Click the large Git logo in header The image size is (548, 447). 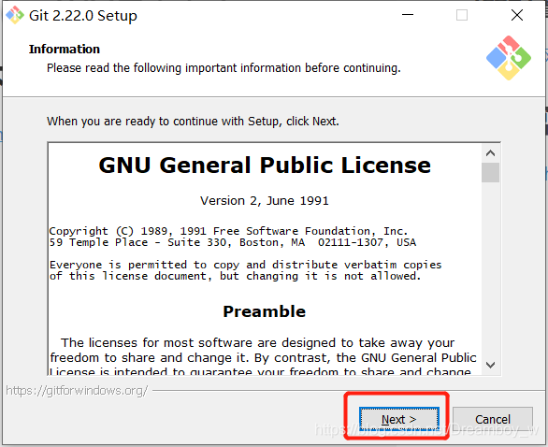509,58
